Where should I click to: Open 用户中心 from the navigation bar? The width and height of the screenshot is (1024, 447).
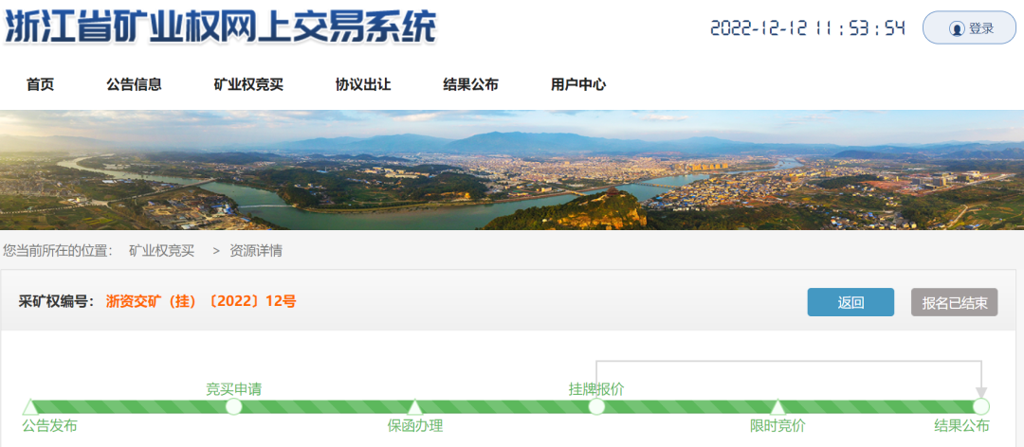click(578, 84)
